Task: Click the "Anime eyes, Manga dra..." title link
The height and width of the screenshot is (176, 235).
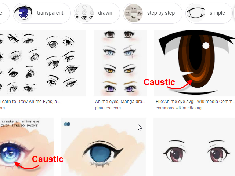Action: (120, 102)
